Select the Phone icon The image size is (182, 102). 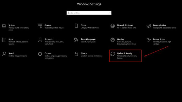point(76,26)
